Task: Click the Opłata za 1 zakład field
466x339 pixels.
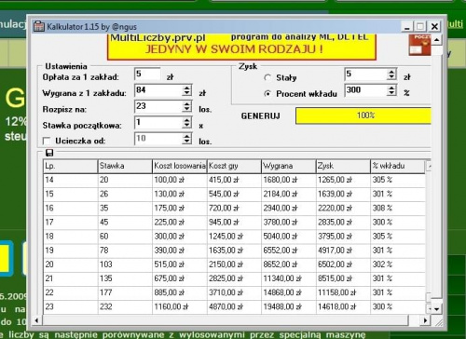Action: click(147, 75)
